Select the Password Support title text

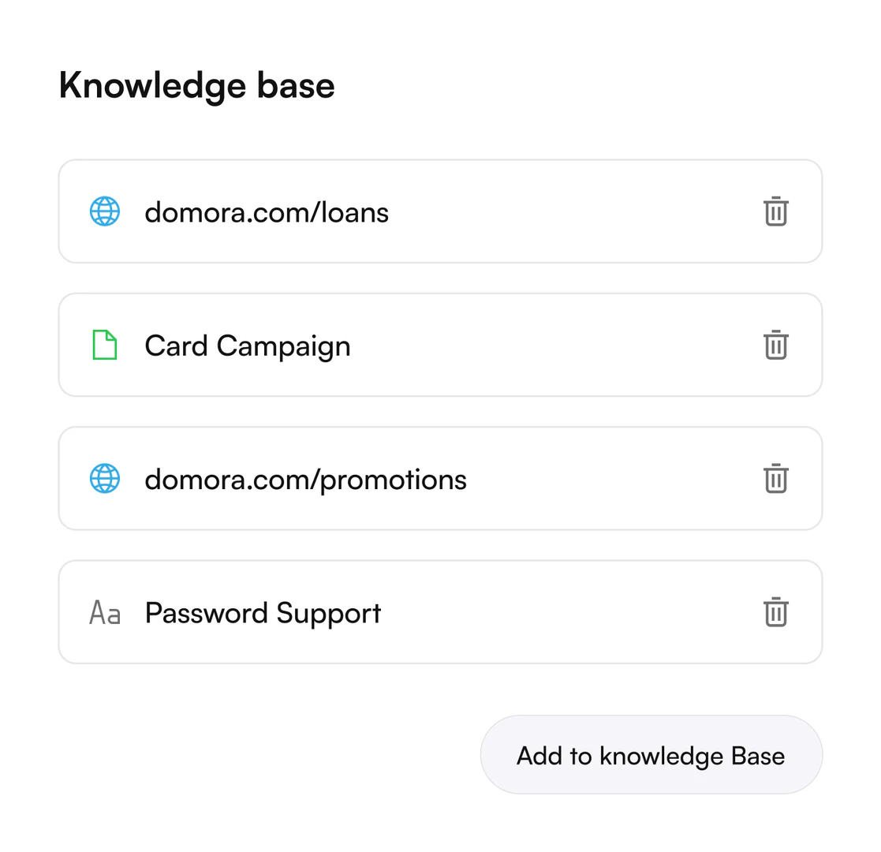(x=263, y=613)
